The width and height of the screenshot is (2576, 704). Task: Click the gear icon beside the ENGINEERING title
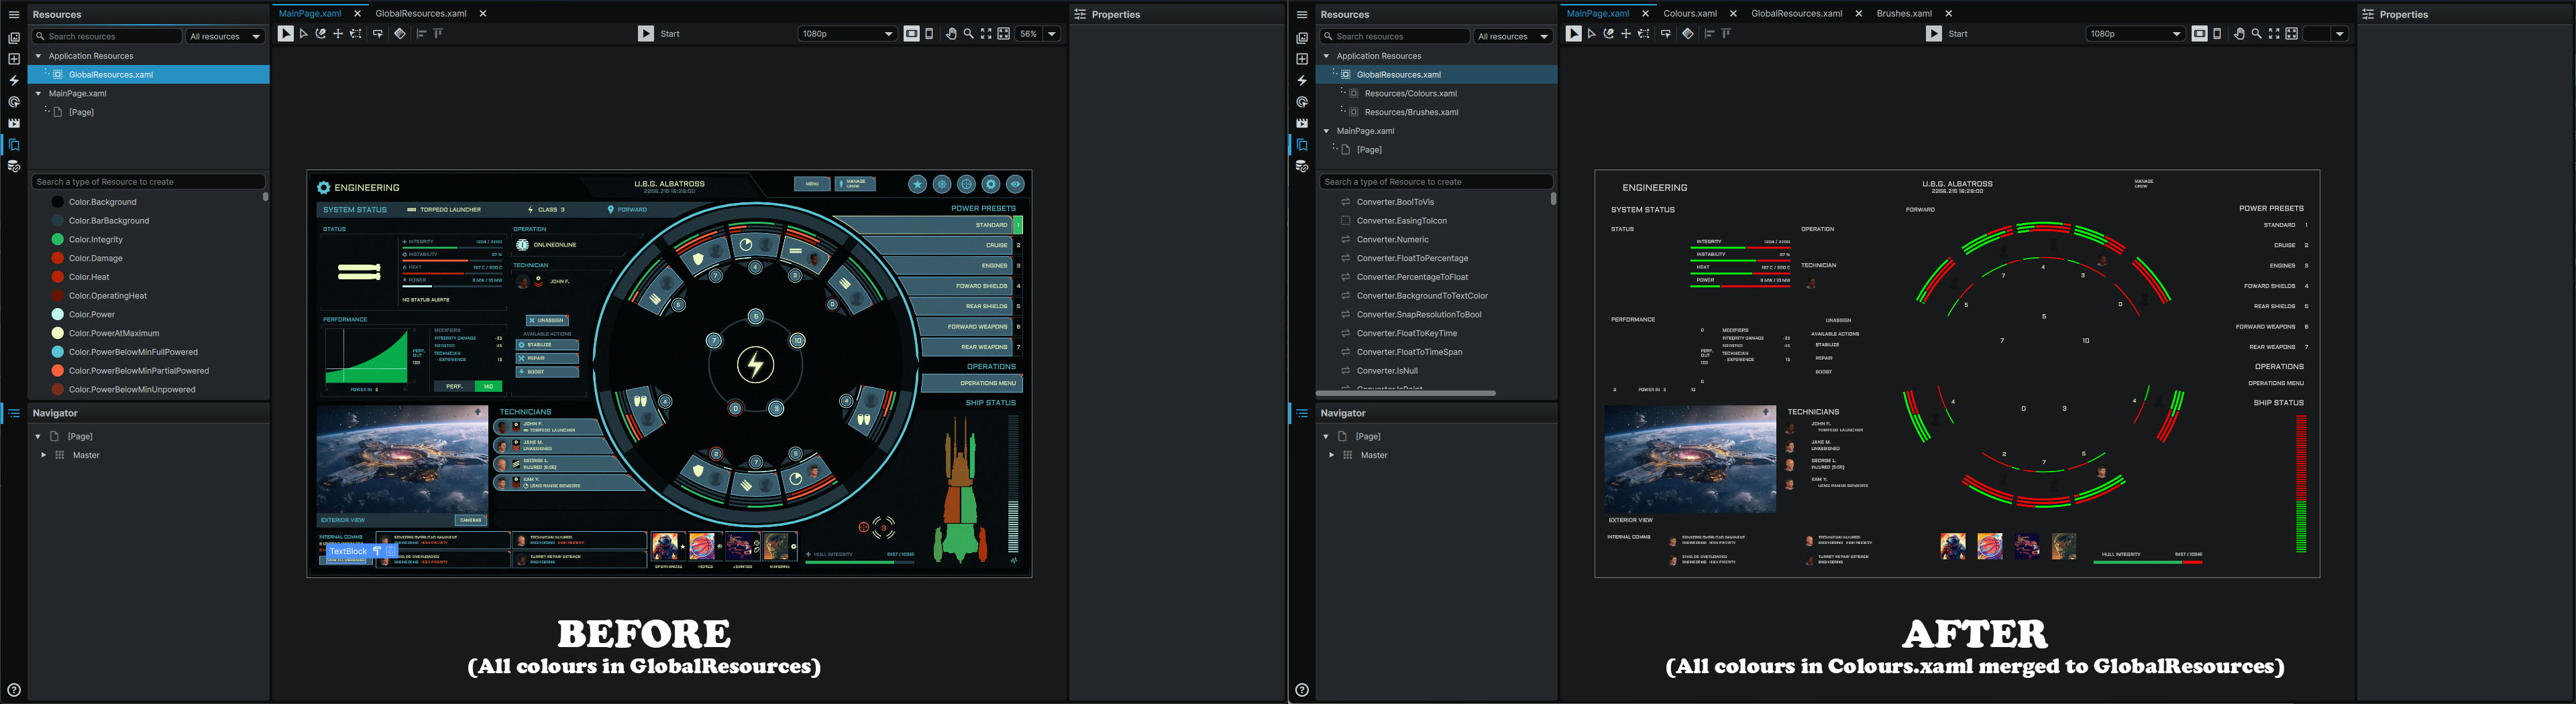[323, 188]
